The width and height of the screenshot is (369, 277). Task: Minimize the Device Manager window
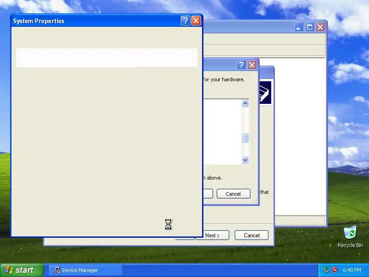[x=298, y=27]
